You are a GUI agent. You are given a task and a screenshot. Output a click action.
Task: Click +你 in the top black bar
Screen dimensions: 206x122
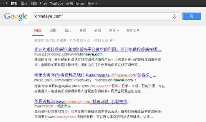click(x=5, y=3)
